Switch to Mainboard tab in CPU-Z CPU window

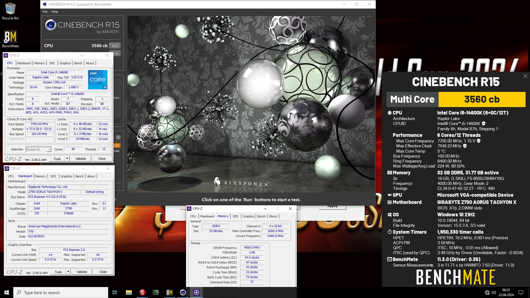(x=24, y=63)
